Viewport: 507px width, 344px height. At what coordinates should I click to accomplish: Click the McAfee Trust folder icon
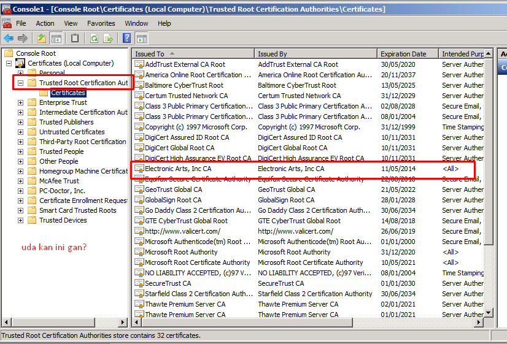point(32,181)
